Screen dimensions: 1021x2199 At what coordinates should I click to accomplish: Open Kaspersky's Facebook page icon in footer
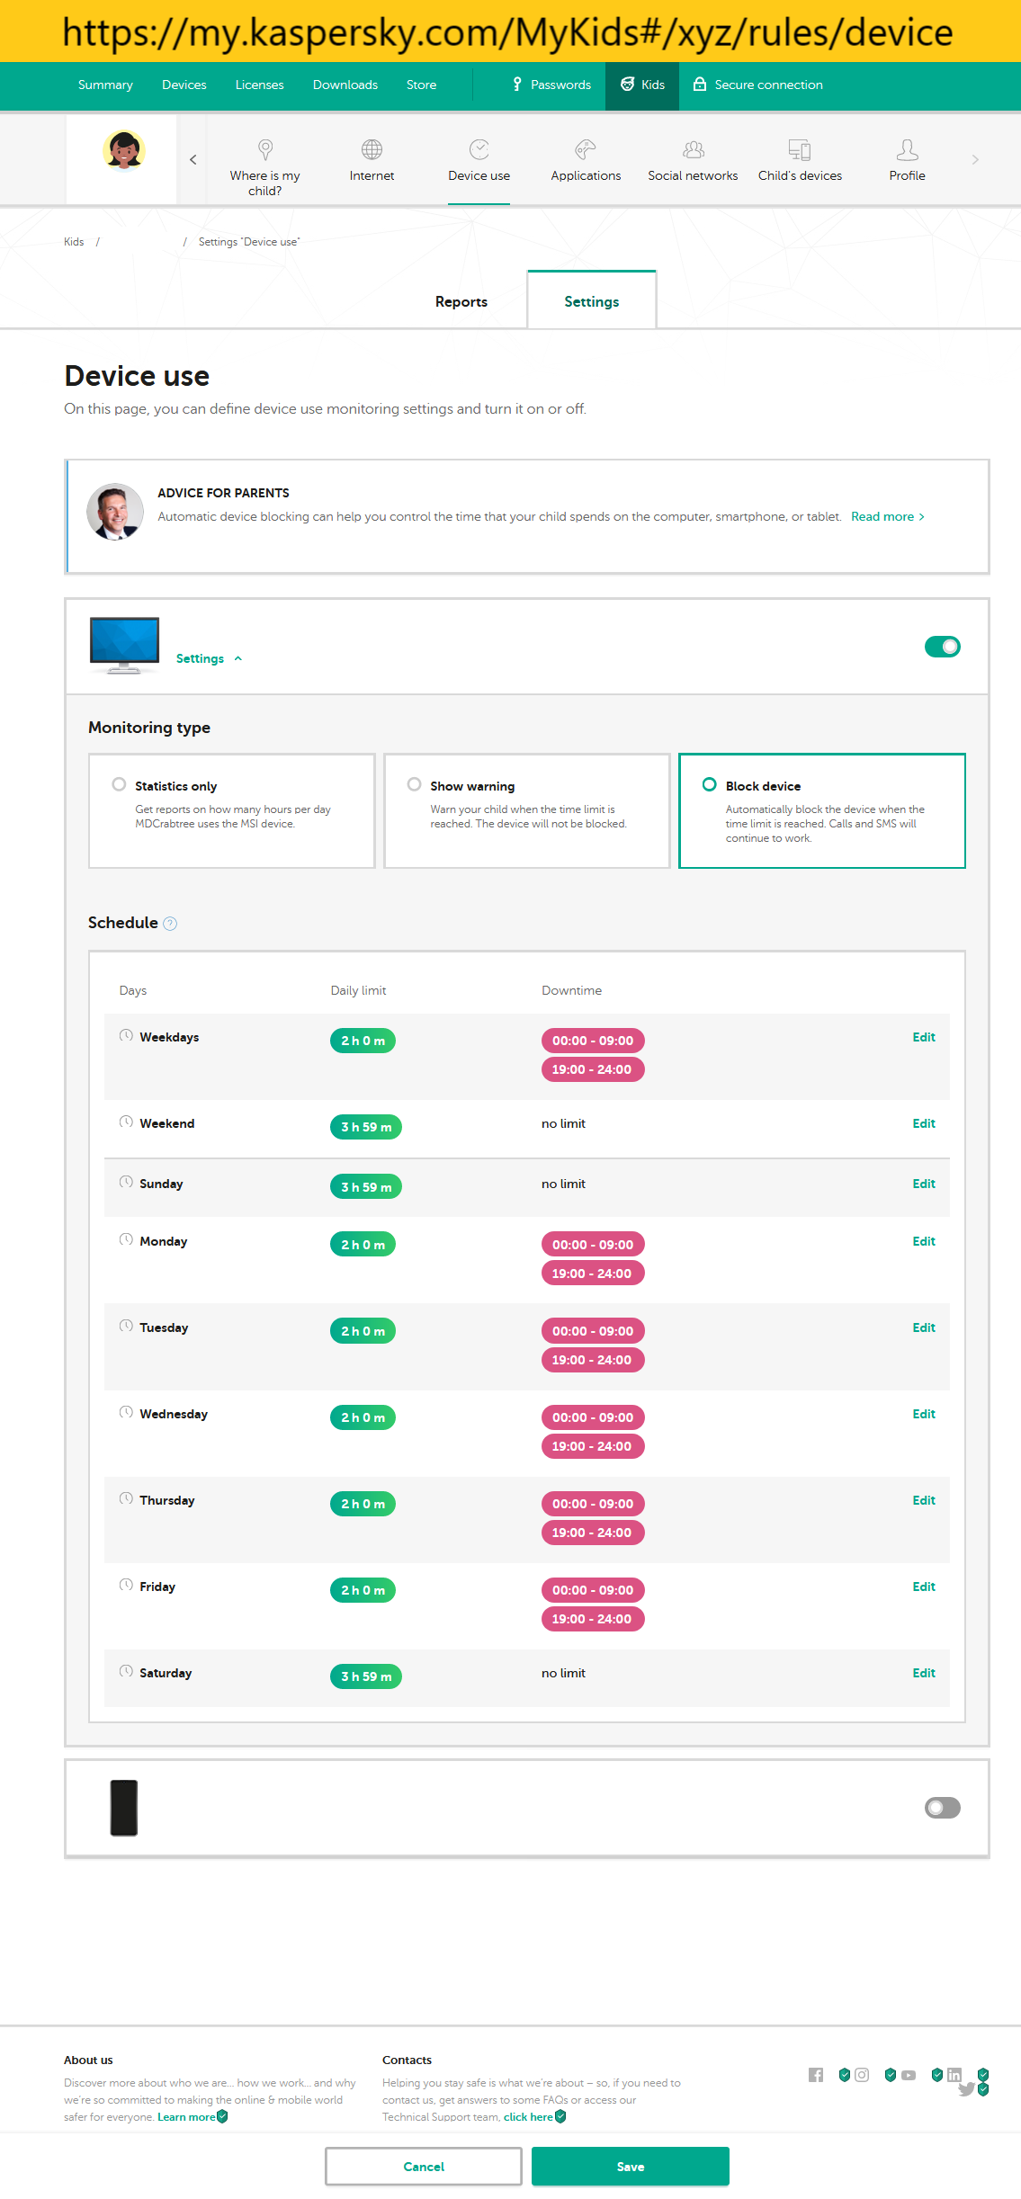(816, 2075)
